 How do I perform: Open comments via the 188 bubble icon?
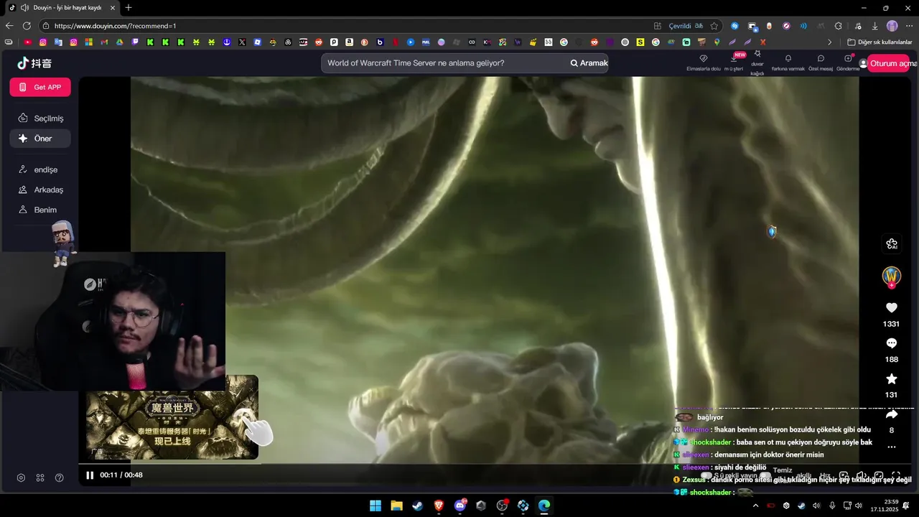click(891, 343)
